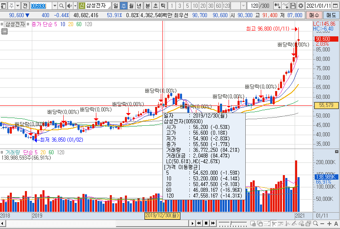The image size is (340, 229).
Task: Click the diagonal trend line icon in the bottom toolbar
Action: point(294,223)
